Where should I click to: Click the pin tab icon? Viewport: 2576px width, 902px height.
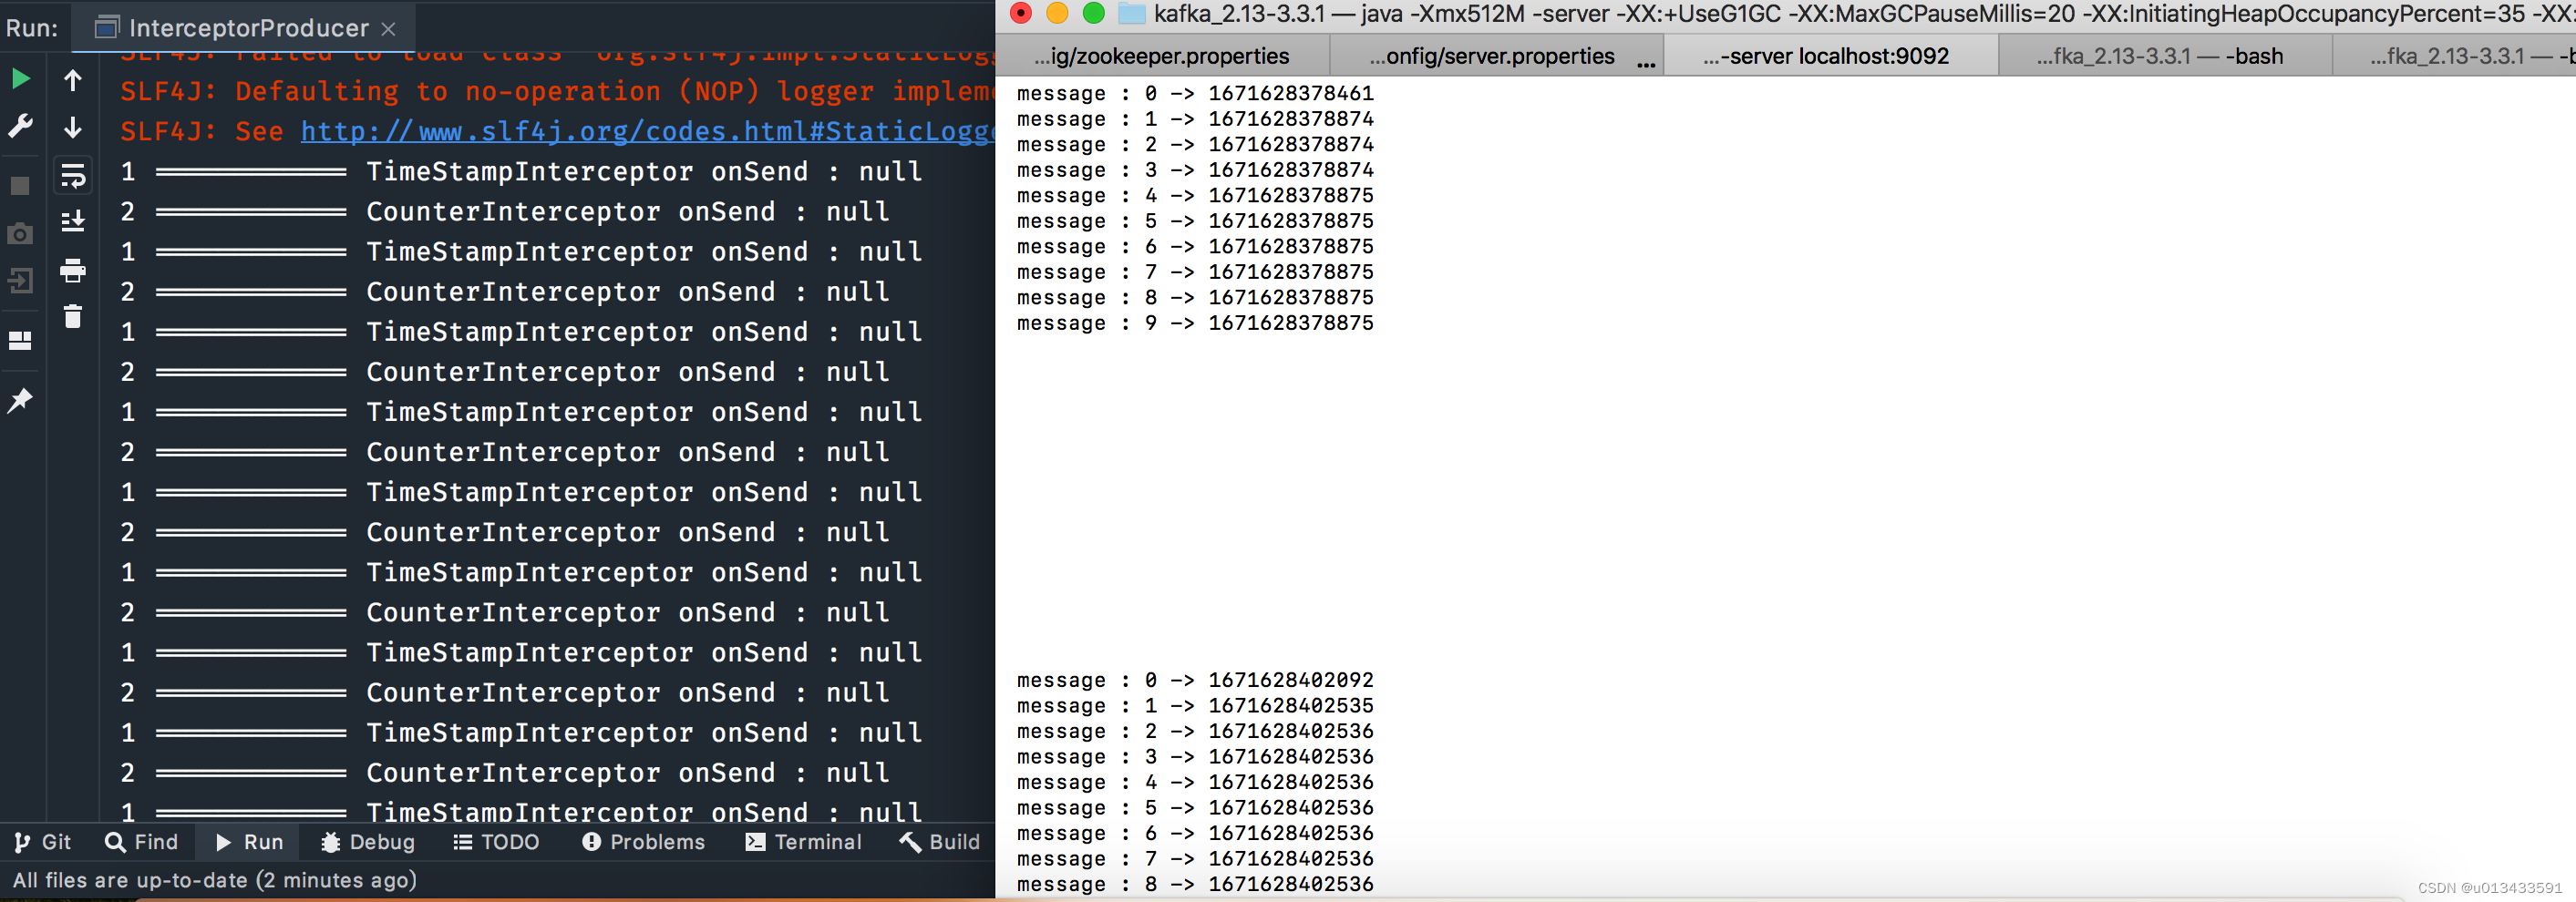pos(20,401)
